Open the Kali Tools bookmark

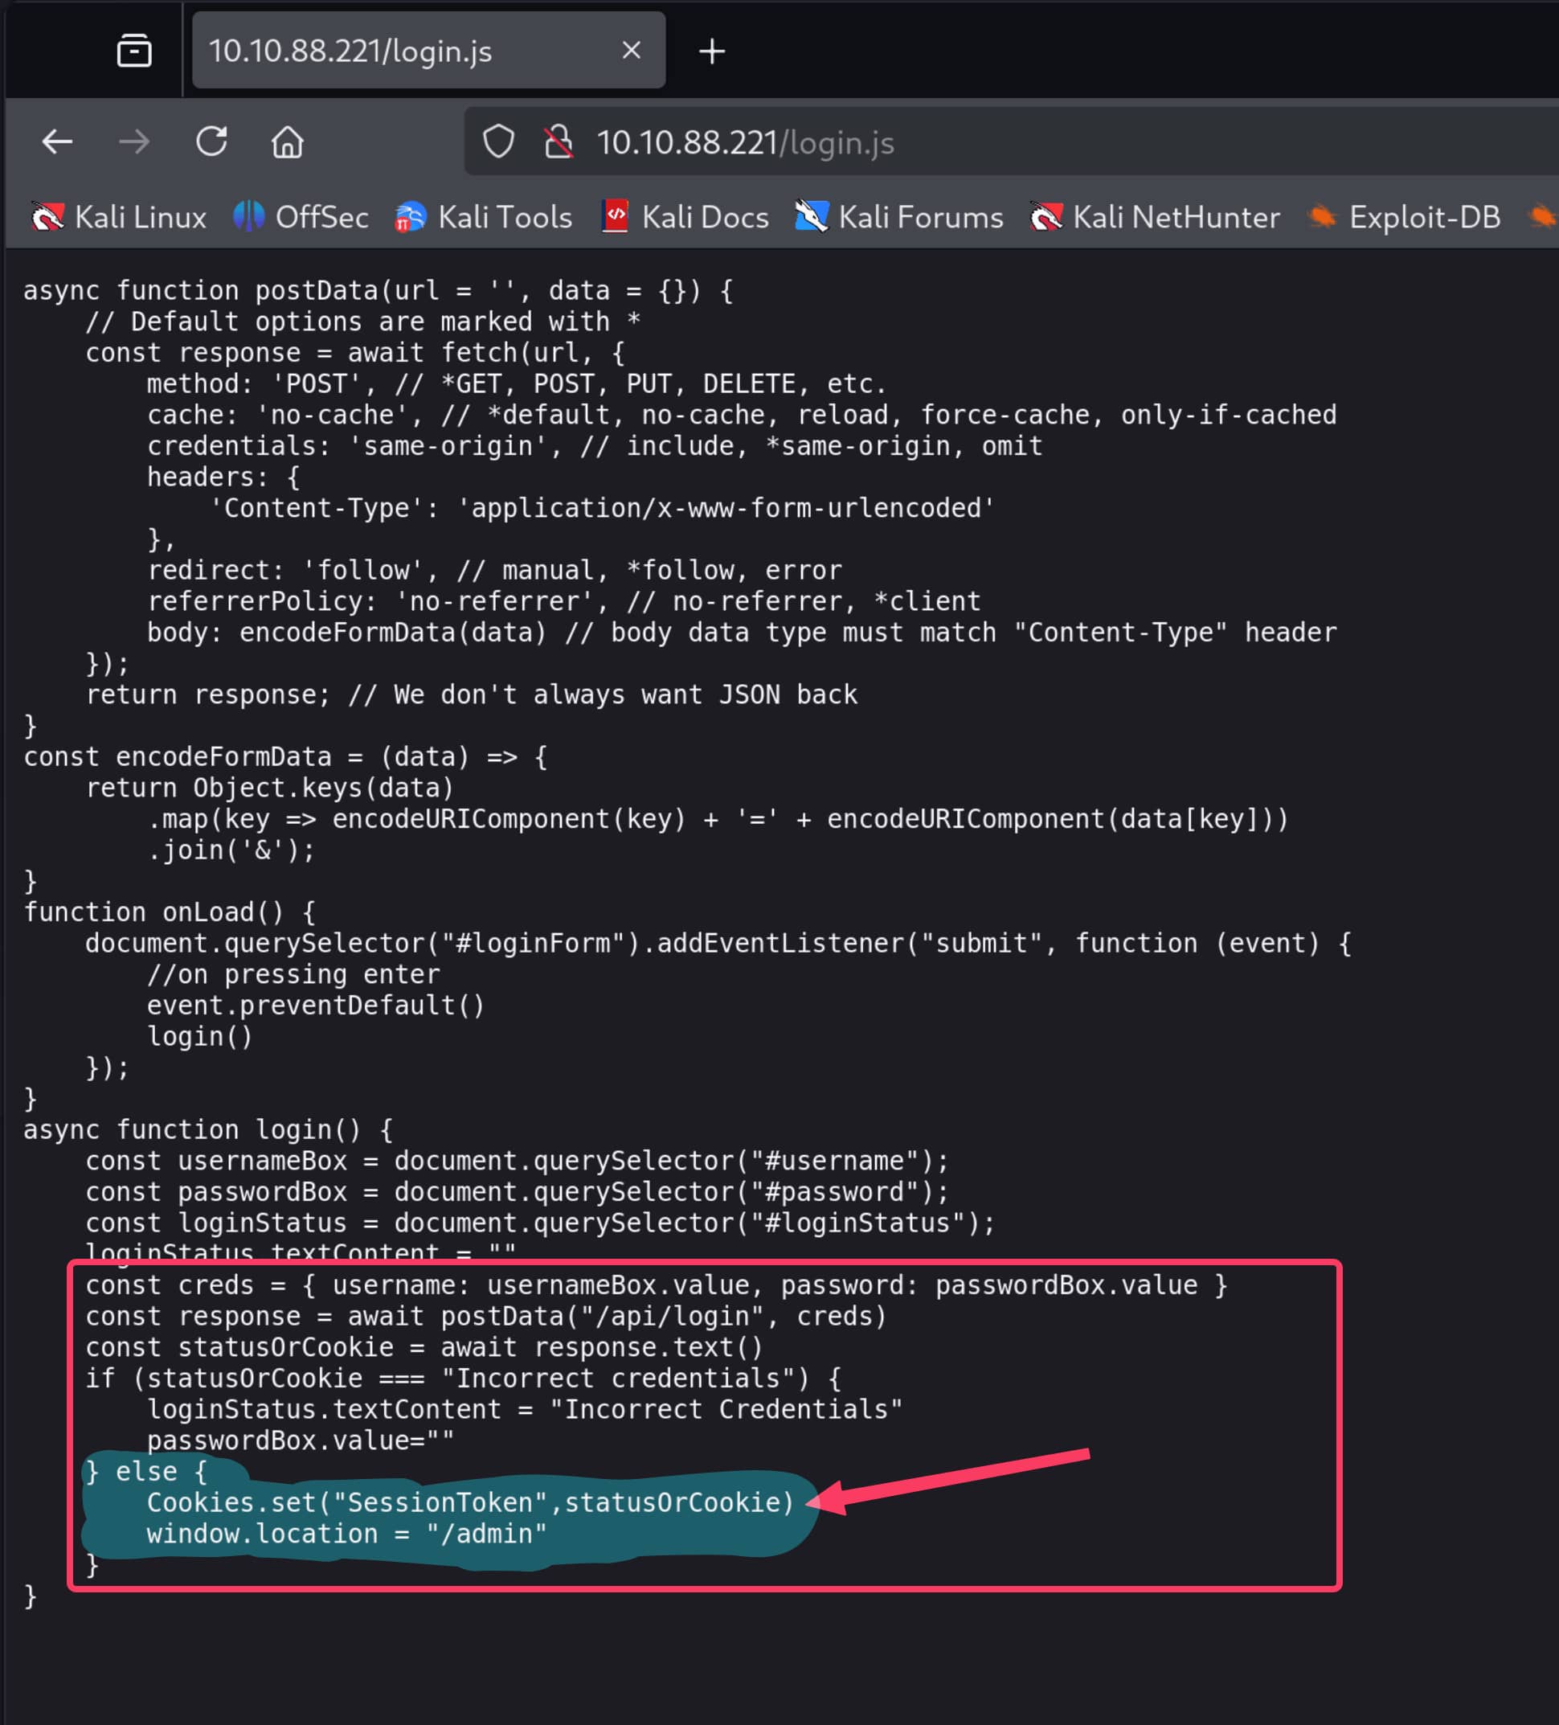click(x=485, y=217)
